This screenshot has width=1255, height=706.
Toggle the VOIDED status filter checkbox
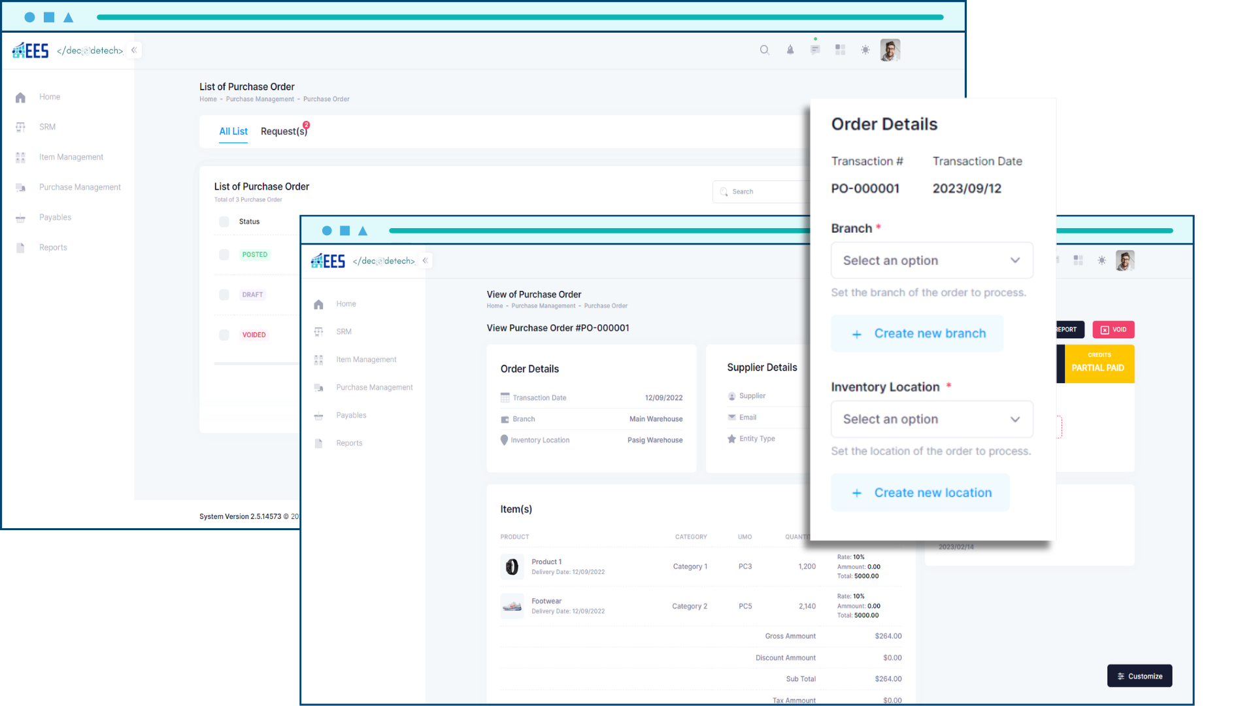pos(224,335)
